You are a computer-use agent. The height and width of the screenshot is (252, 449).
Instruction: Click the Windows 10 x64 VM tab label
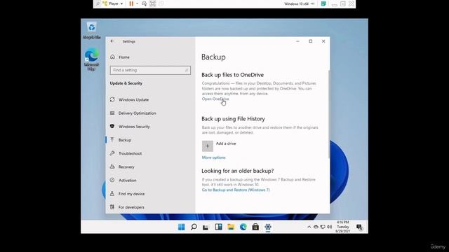pyautogui.click(x=296, y=3)
